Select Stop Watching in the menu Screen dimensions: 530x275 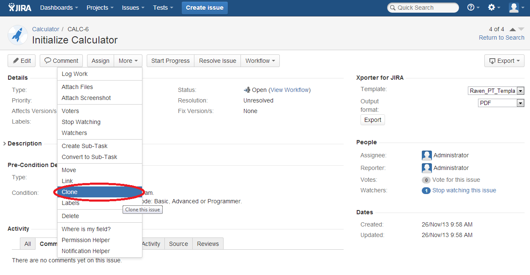[100, 122]
